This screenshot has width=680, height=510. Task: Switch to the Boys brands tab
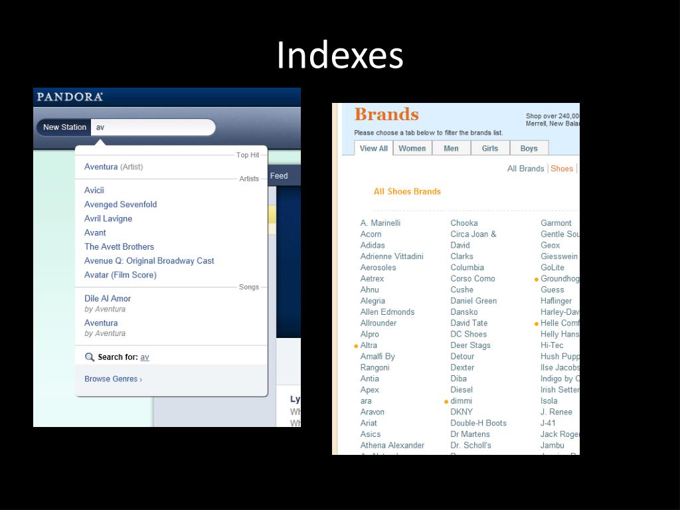click(x=529, y=148)
